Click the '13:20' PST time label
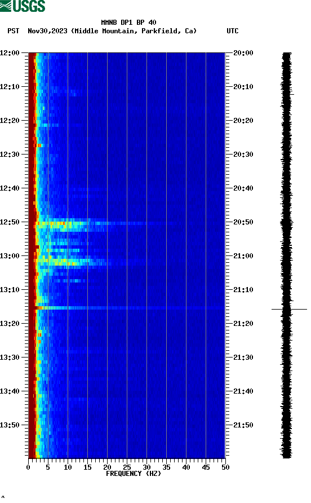This screenshot has height=503, width=311. tap(10, 323)
